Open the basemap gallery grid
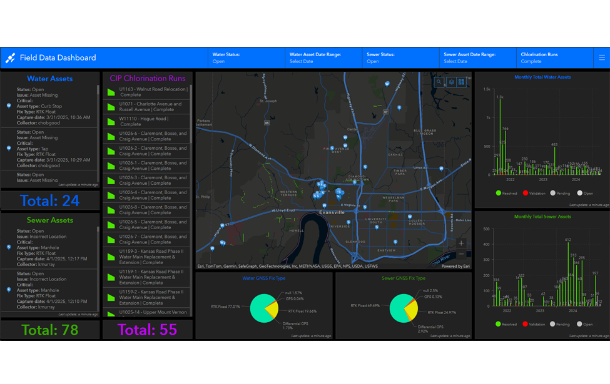The width and height of the screenshot is (610, 384). click(462, 82)
